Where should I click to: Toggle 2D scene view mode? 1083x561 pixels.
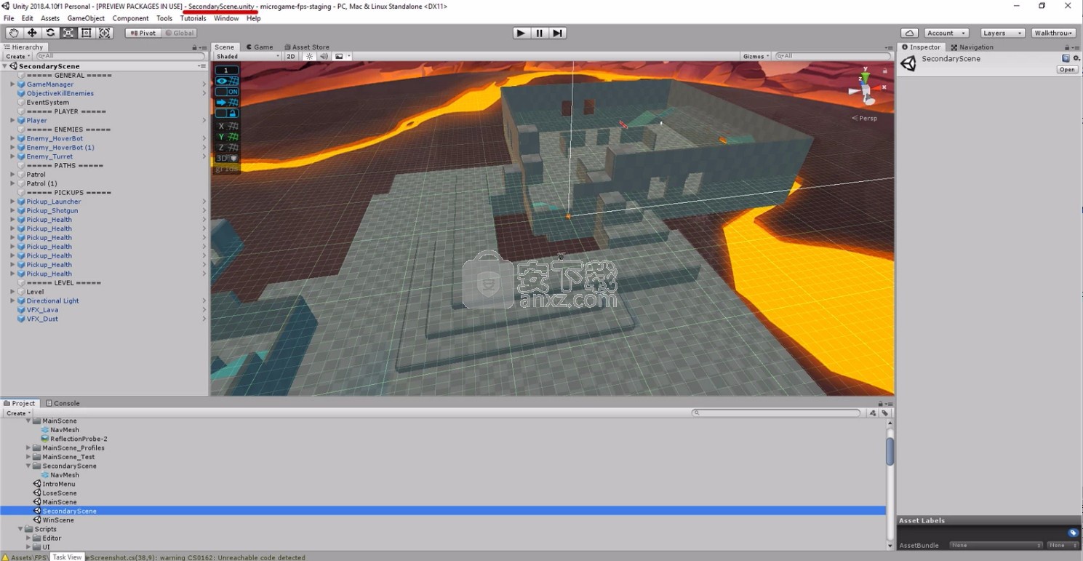(291, 56)
